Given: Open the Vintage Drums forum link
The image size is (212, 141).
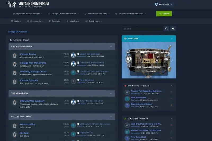Looking at the screenshot, I should 28,54.
